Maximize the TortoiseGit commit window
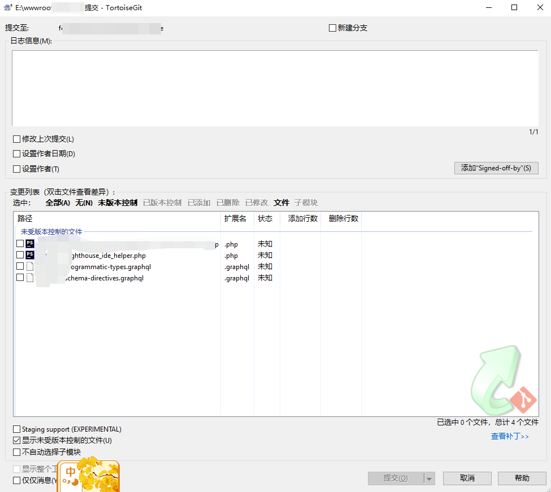 [x=514, y=7]
